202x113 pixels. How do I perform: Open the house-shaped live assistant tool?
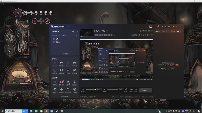tap(61, 89)
